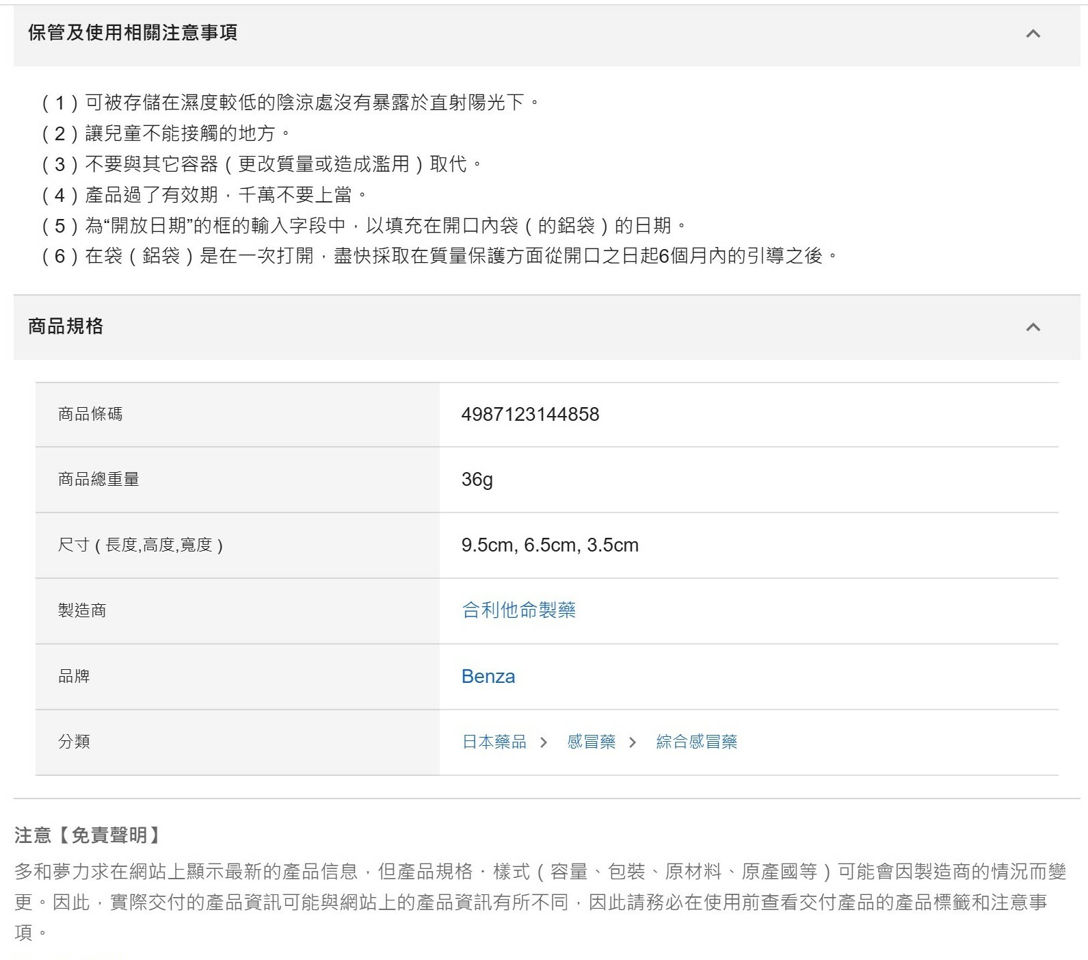The image size is (1088, 960).
Task: Collapse the 保管及使用相關注意事項 section chevron
Action: tap(1033, 34)
